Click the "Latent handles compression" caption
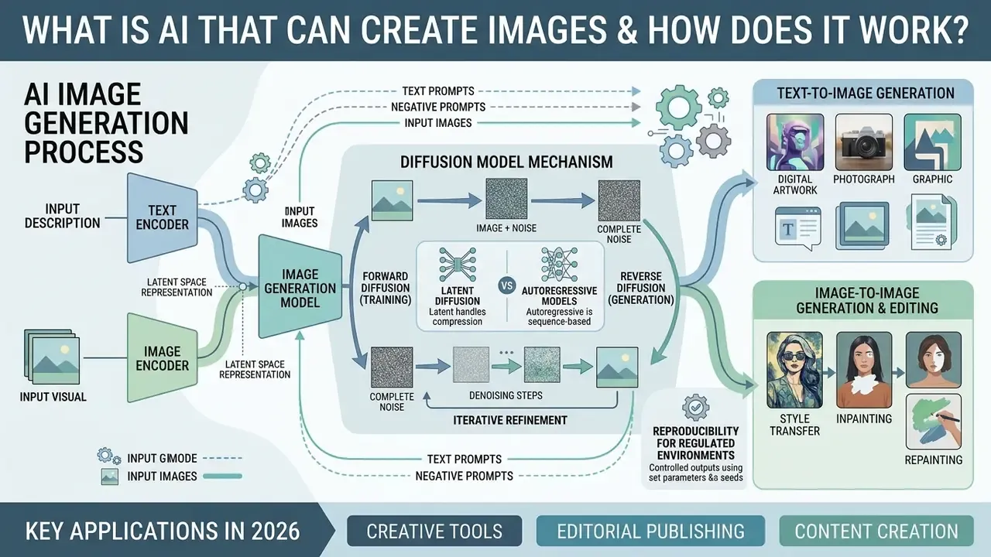 458,317
